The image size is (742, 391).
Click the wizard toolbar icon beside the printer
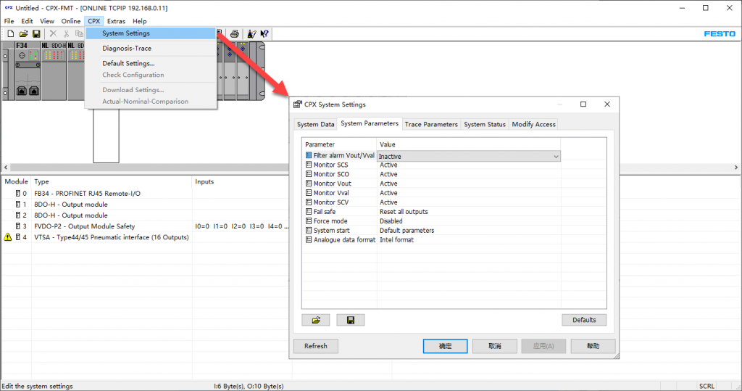click(251, 33)
